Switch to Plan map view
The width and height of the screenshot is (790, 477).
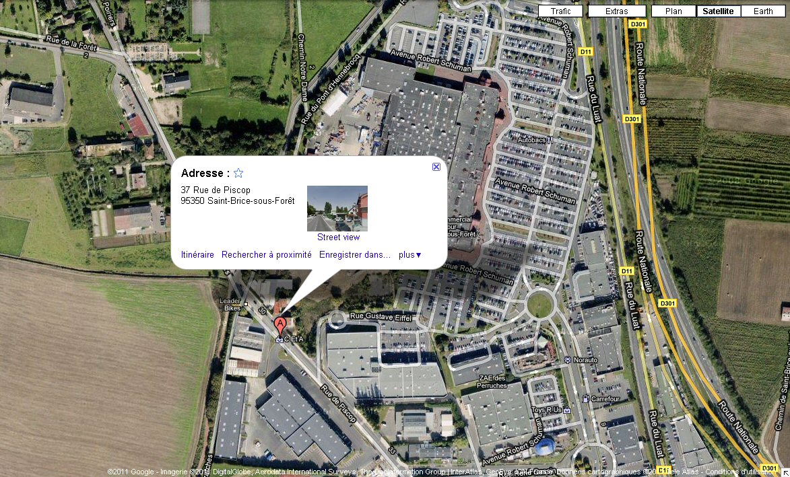click(x=673, y=11)
